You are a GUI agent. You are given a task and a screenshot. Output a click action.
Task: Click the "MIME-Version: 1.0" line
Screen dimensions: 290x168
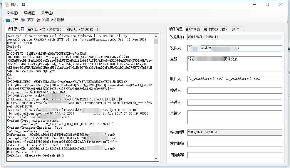[22, 152]
